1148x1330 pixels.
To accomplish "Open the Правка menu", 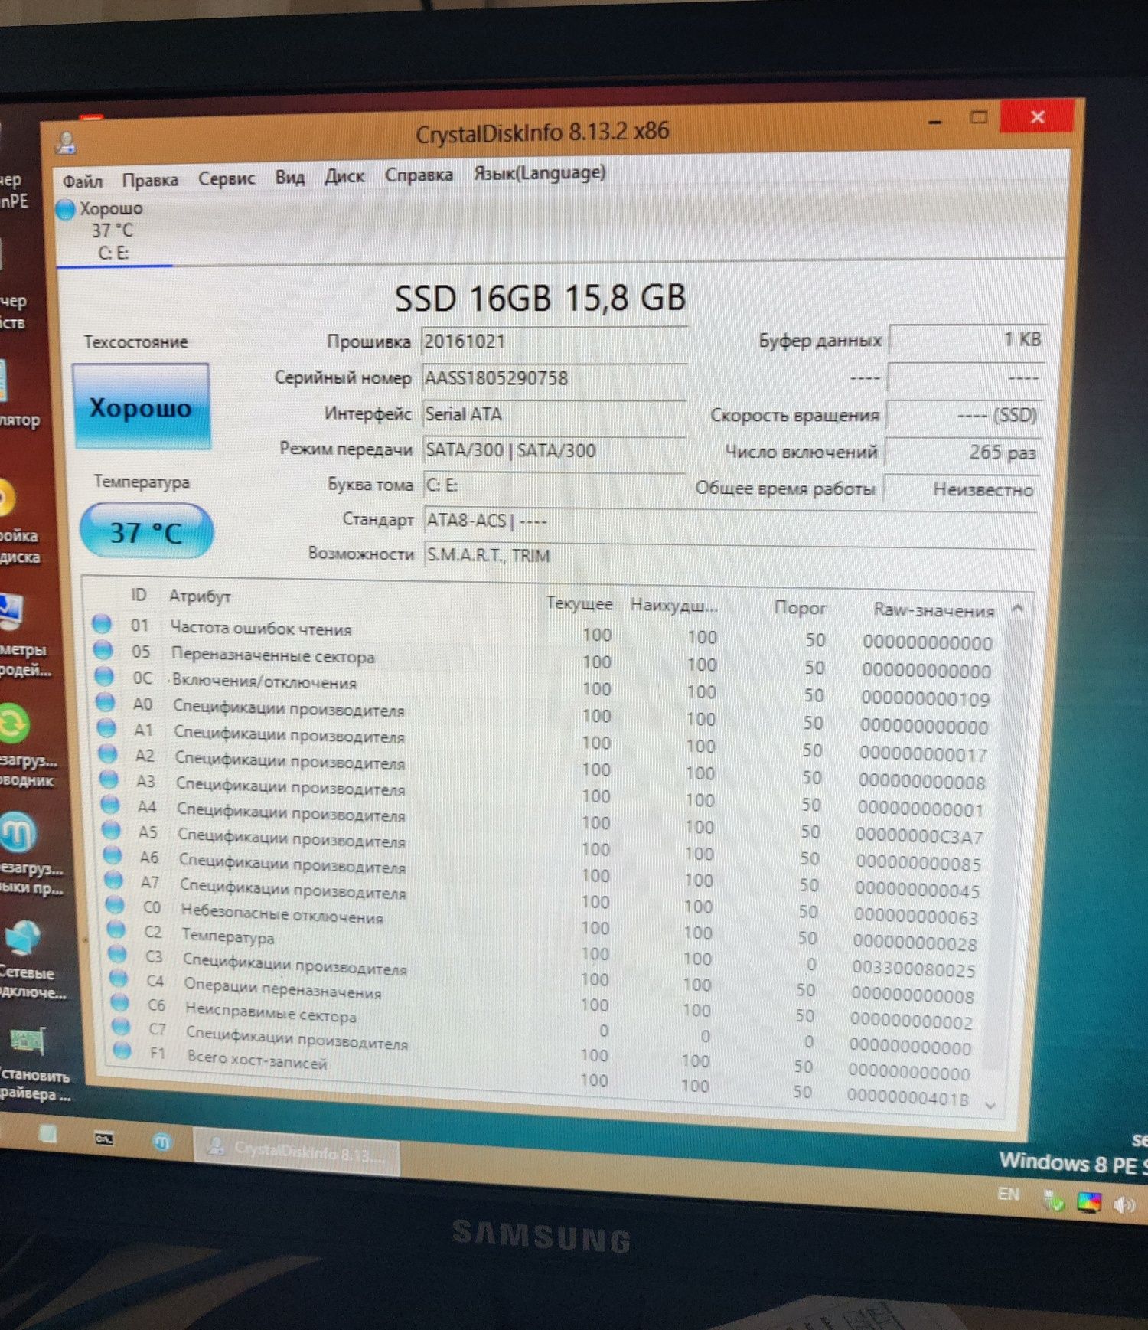I will coord(150,180).
